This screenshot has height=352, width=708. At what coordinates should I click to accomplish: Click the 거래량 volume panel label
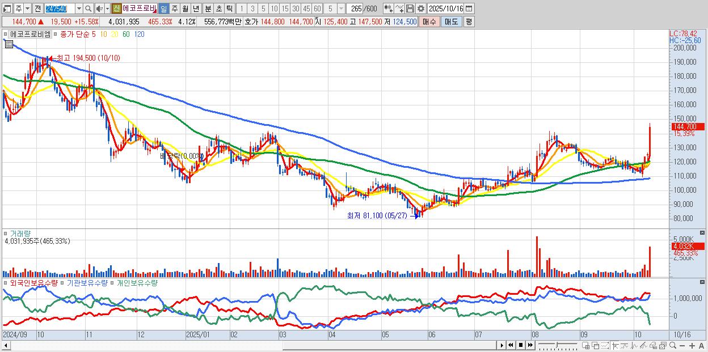(x=20, y=233)
